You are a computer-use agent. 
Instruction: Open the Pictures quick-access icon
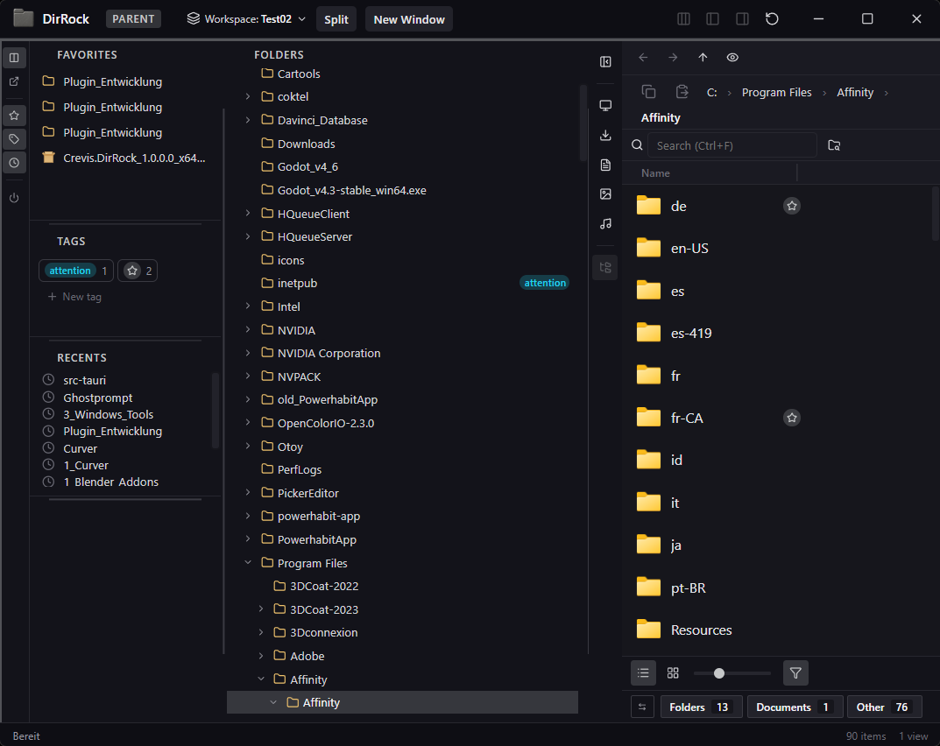point(605,194)
